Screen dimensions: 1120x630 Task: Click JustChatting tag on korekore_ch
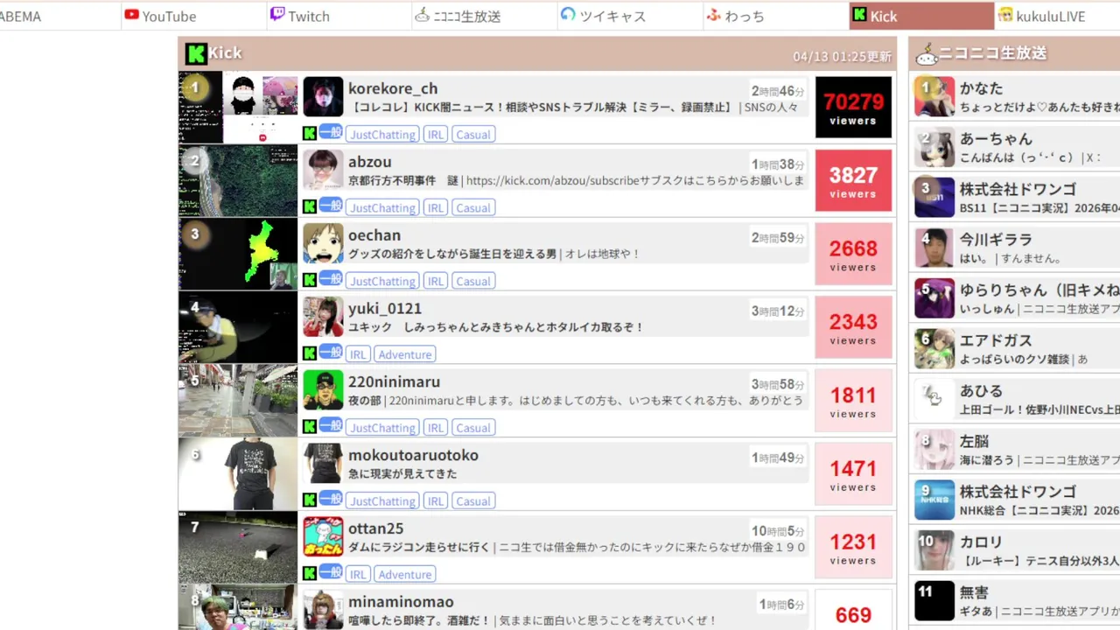point(383,135)
